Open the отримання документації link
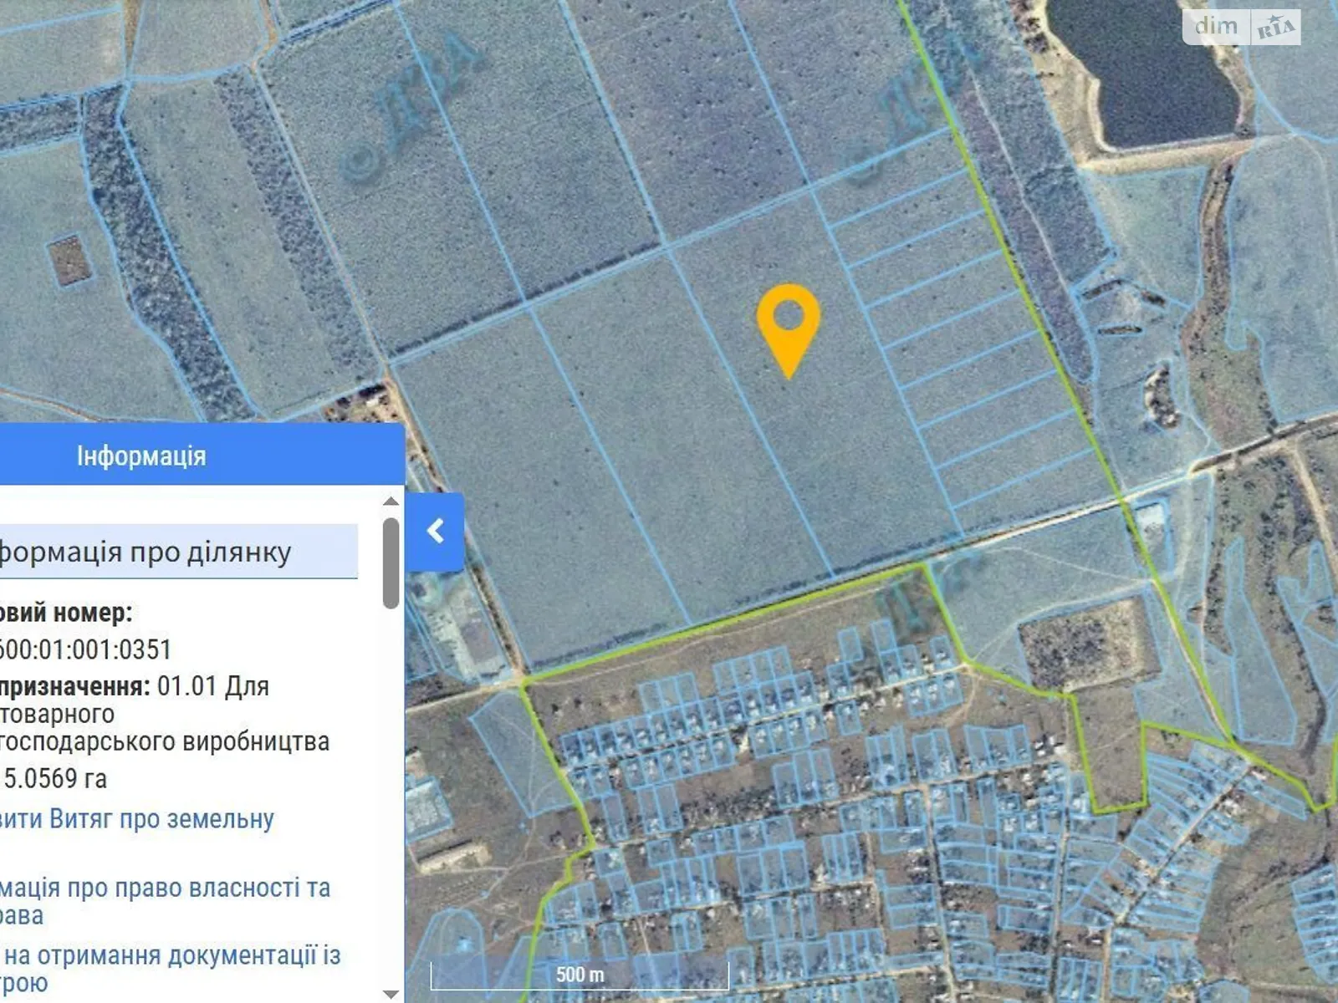This screenshot has height=1003, width=1338. click(x=171, y=955)
